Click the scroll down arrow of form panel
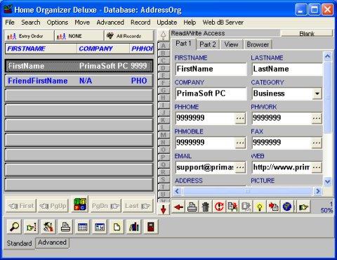 point(327,181)
